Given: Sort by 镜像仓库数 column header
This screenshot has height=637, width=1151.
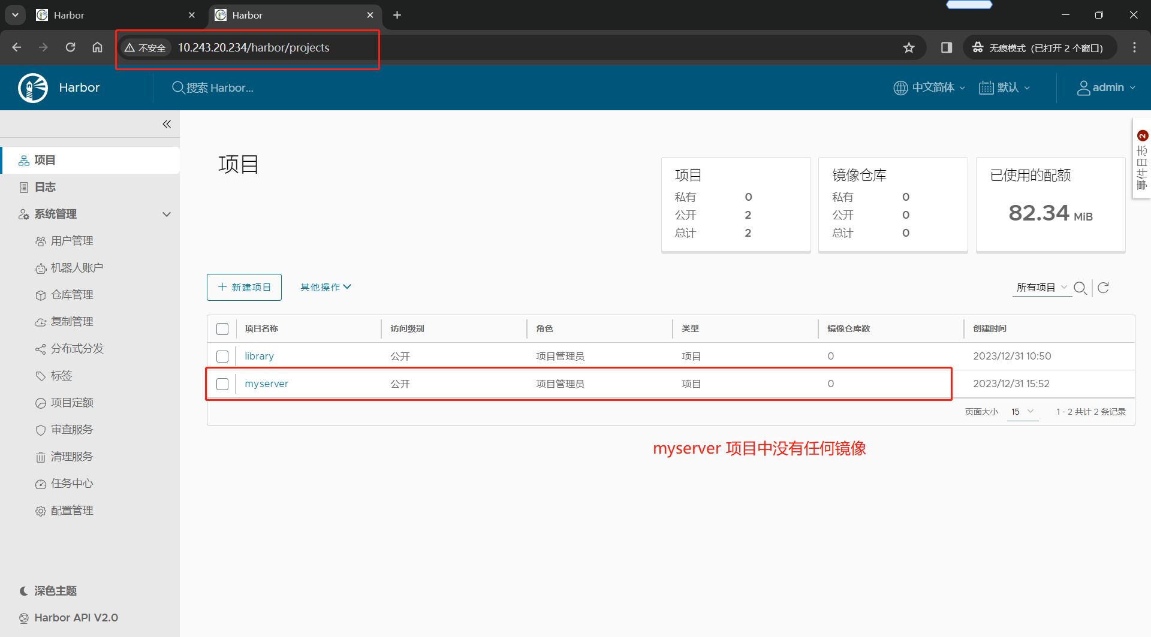Looking at the screenshot, I should click(x=848, y=328).
